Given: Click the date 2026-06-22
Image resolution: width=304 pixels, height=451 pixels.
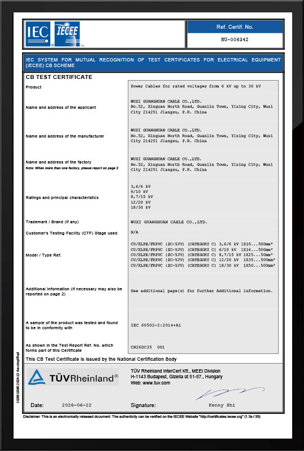Looking at the screenshot, I should tap(77, 405).
